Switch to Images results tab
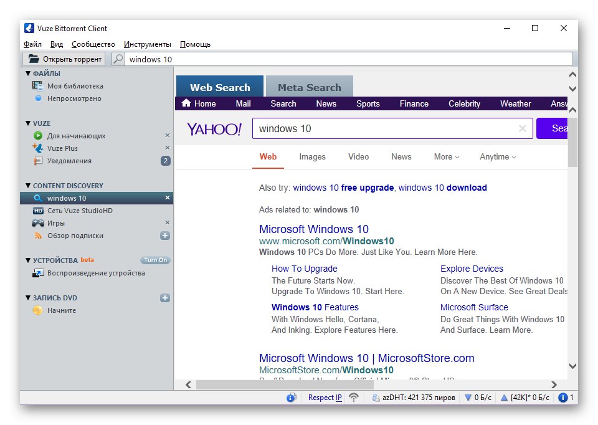 coord(312,157)
